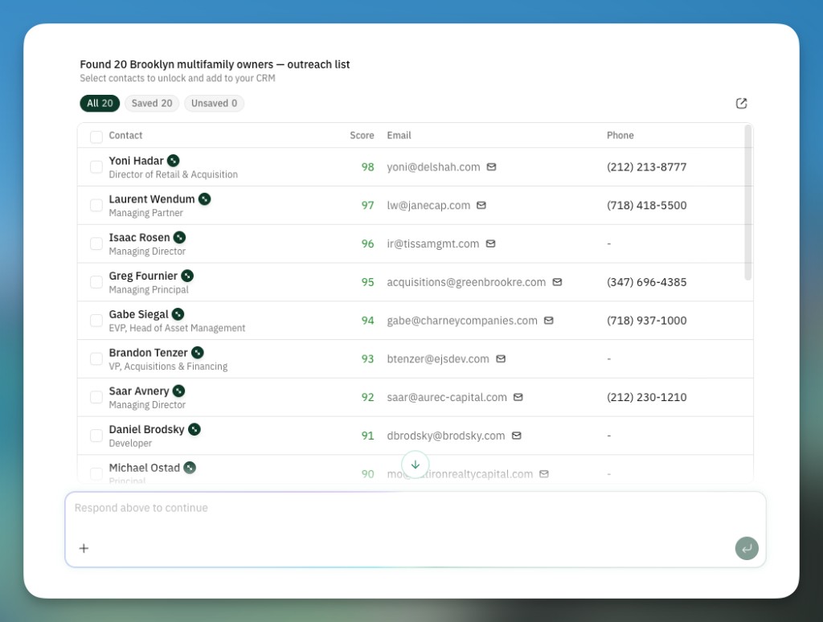Check the box for Isaac Rosen
This screenshot has height=622, width=823.
[x=96, y=243]
